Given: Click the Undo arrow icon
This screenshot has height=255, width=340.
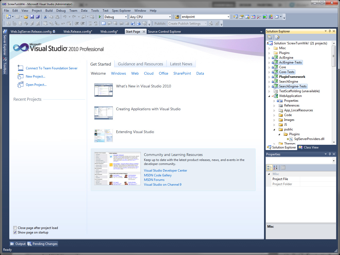Looking at the screenshot, I should (65, 17).
